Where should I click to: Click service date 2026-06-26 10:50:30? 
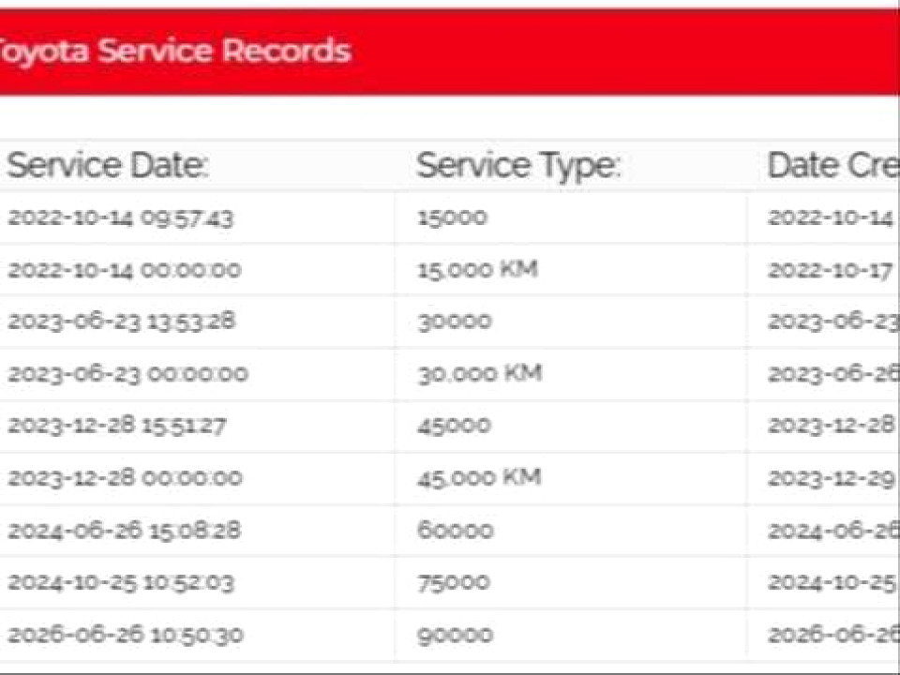coord(126,635)
